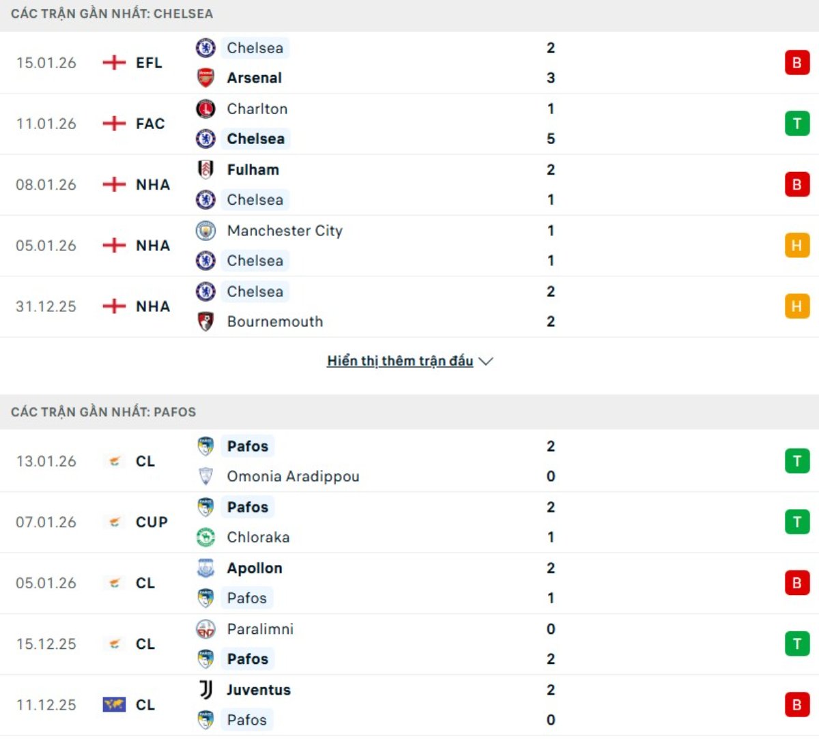This screenshot has height=739, width=819.
Task: Click the Chloraka club crest icon
Action: 205,537
